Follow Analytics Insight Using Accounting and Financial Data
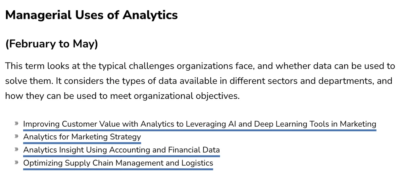403x174 pixels. pos(121,150)
